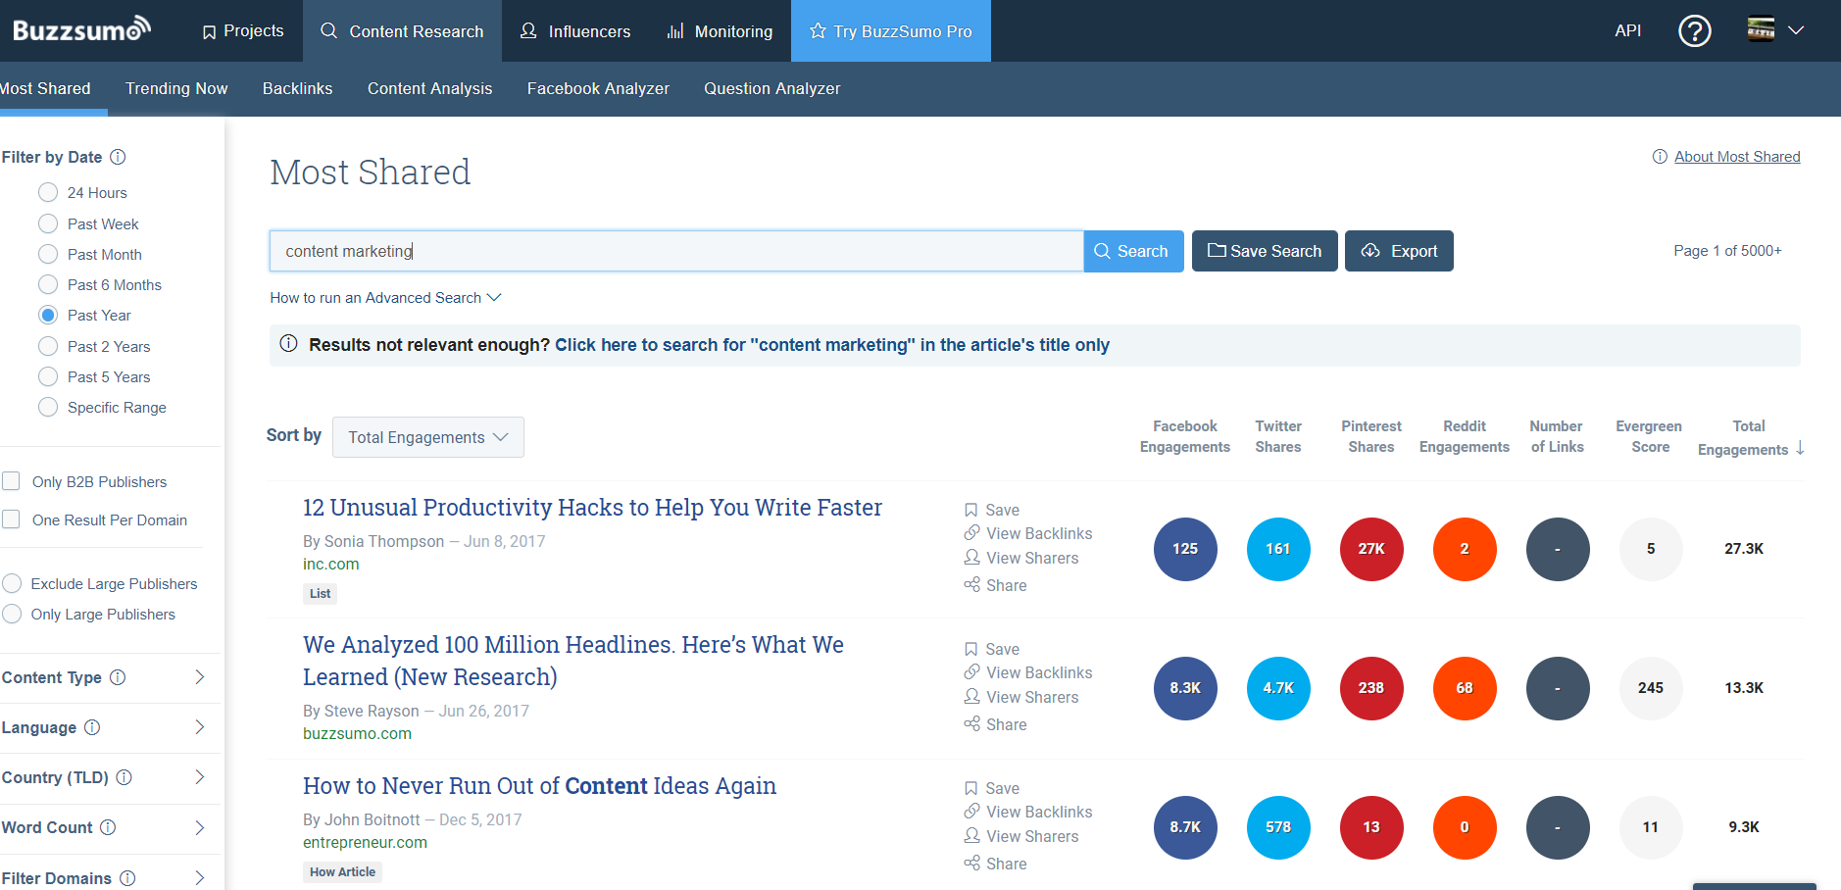Expand How to run an Advanced Search
The width and height of the screenshot is (1841, 890).
pos(385,297)
